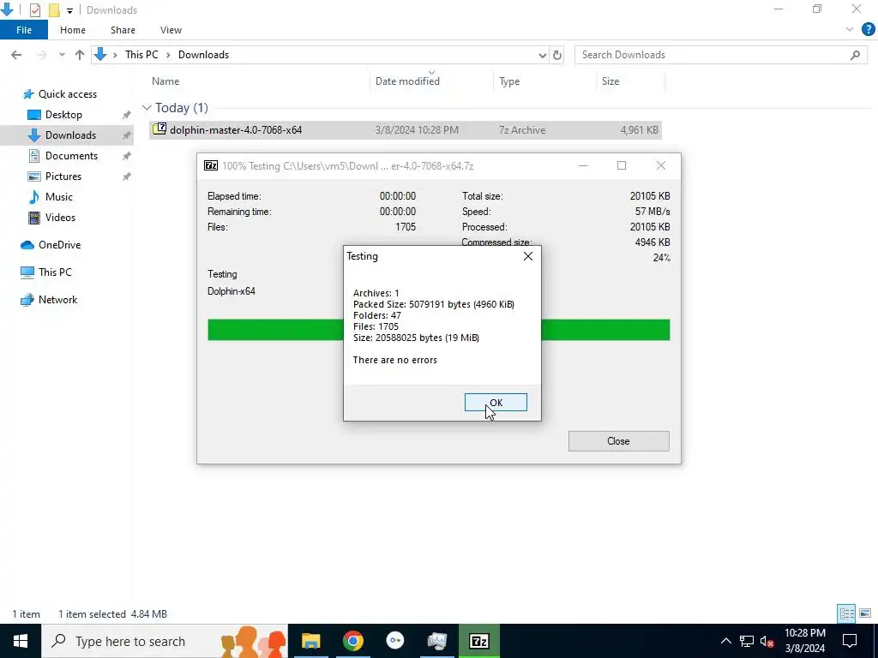Open network status tray icon

[747, 641]
